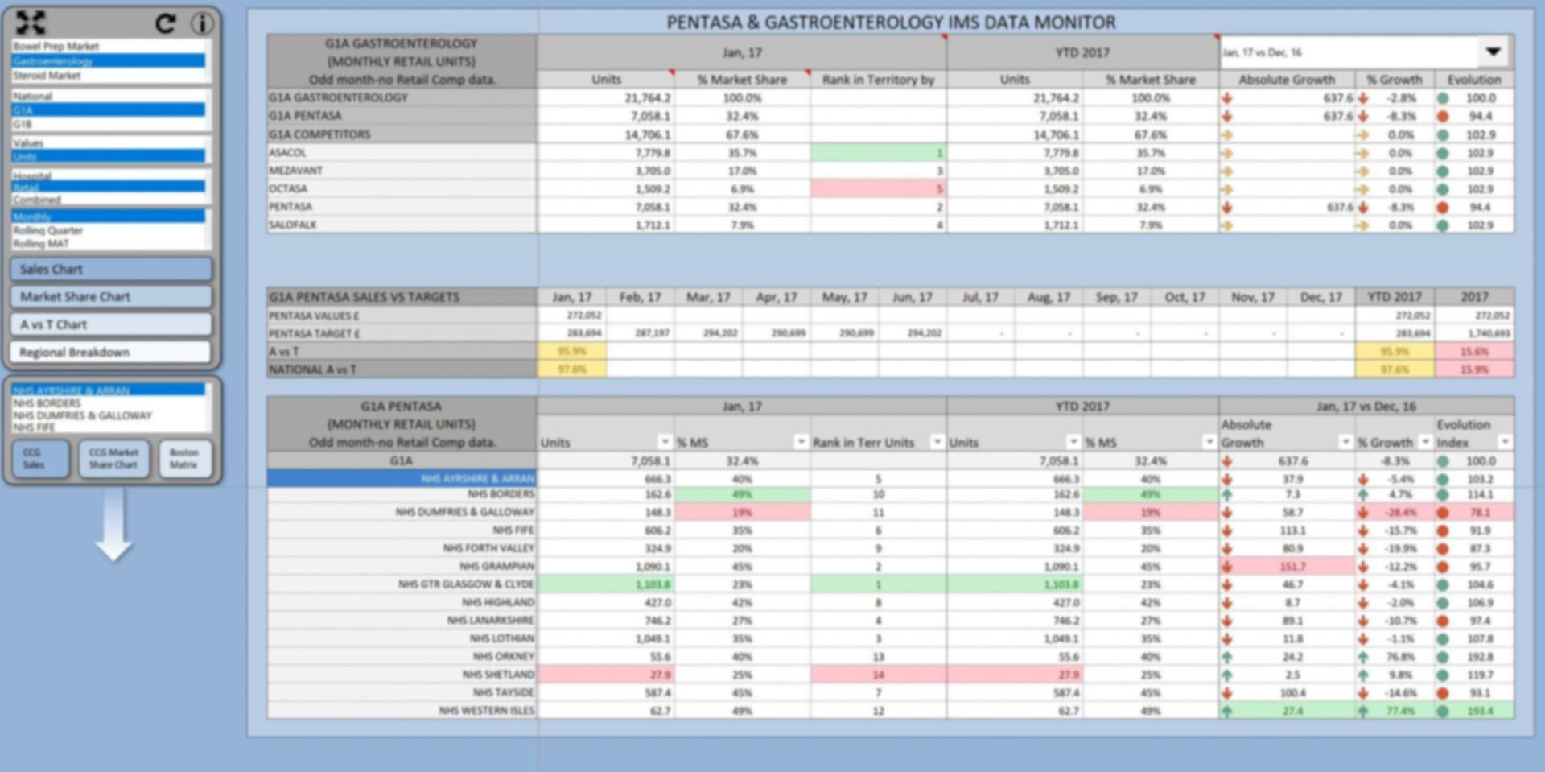Open the info icon in the panel
Viewport: 1545px width, 772px height.
click(x=201, y=23)
